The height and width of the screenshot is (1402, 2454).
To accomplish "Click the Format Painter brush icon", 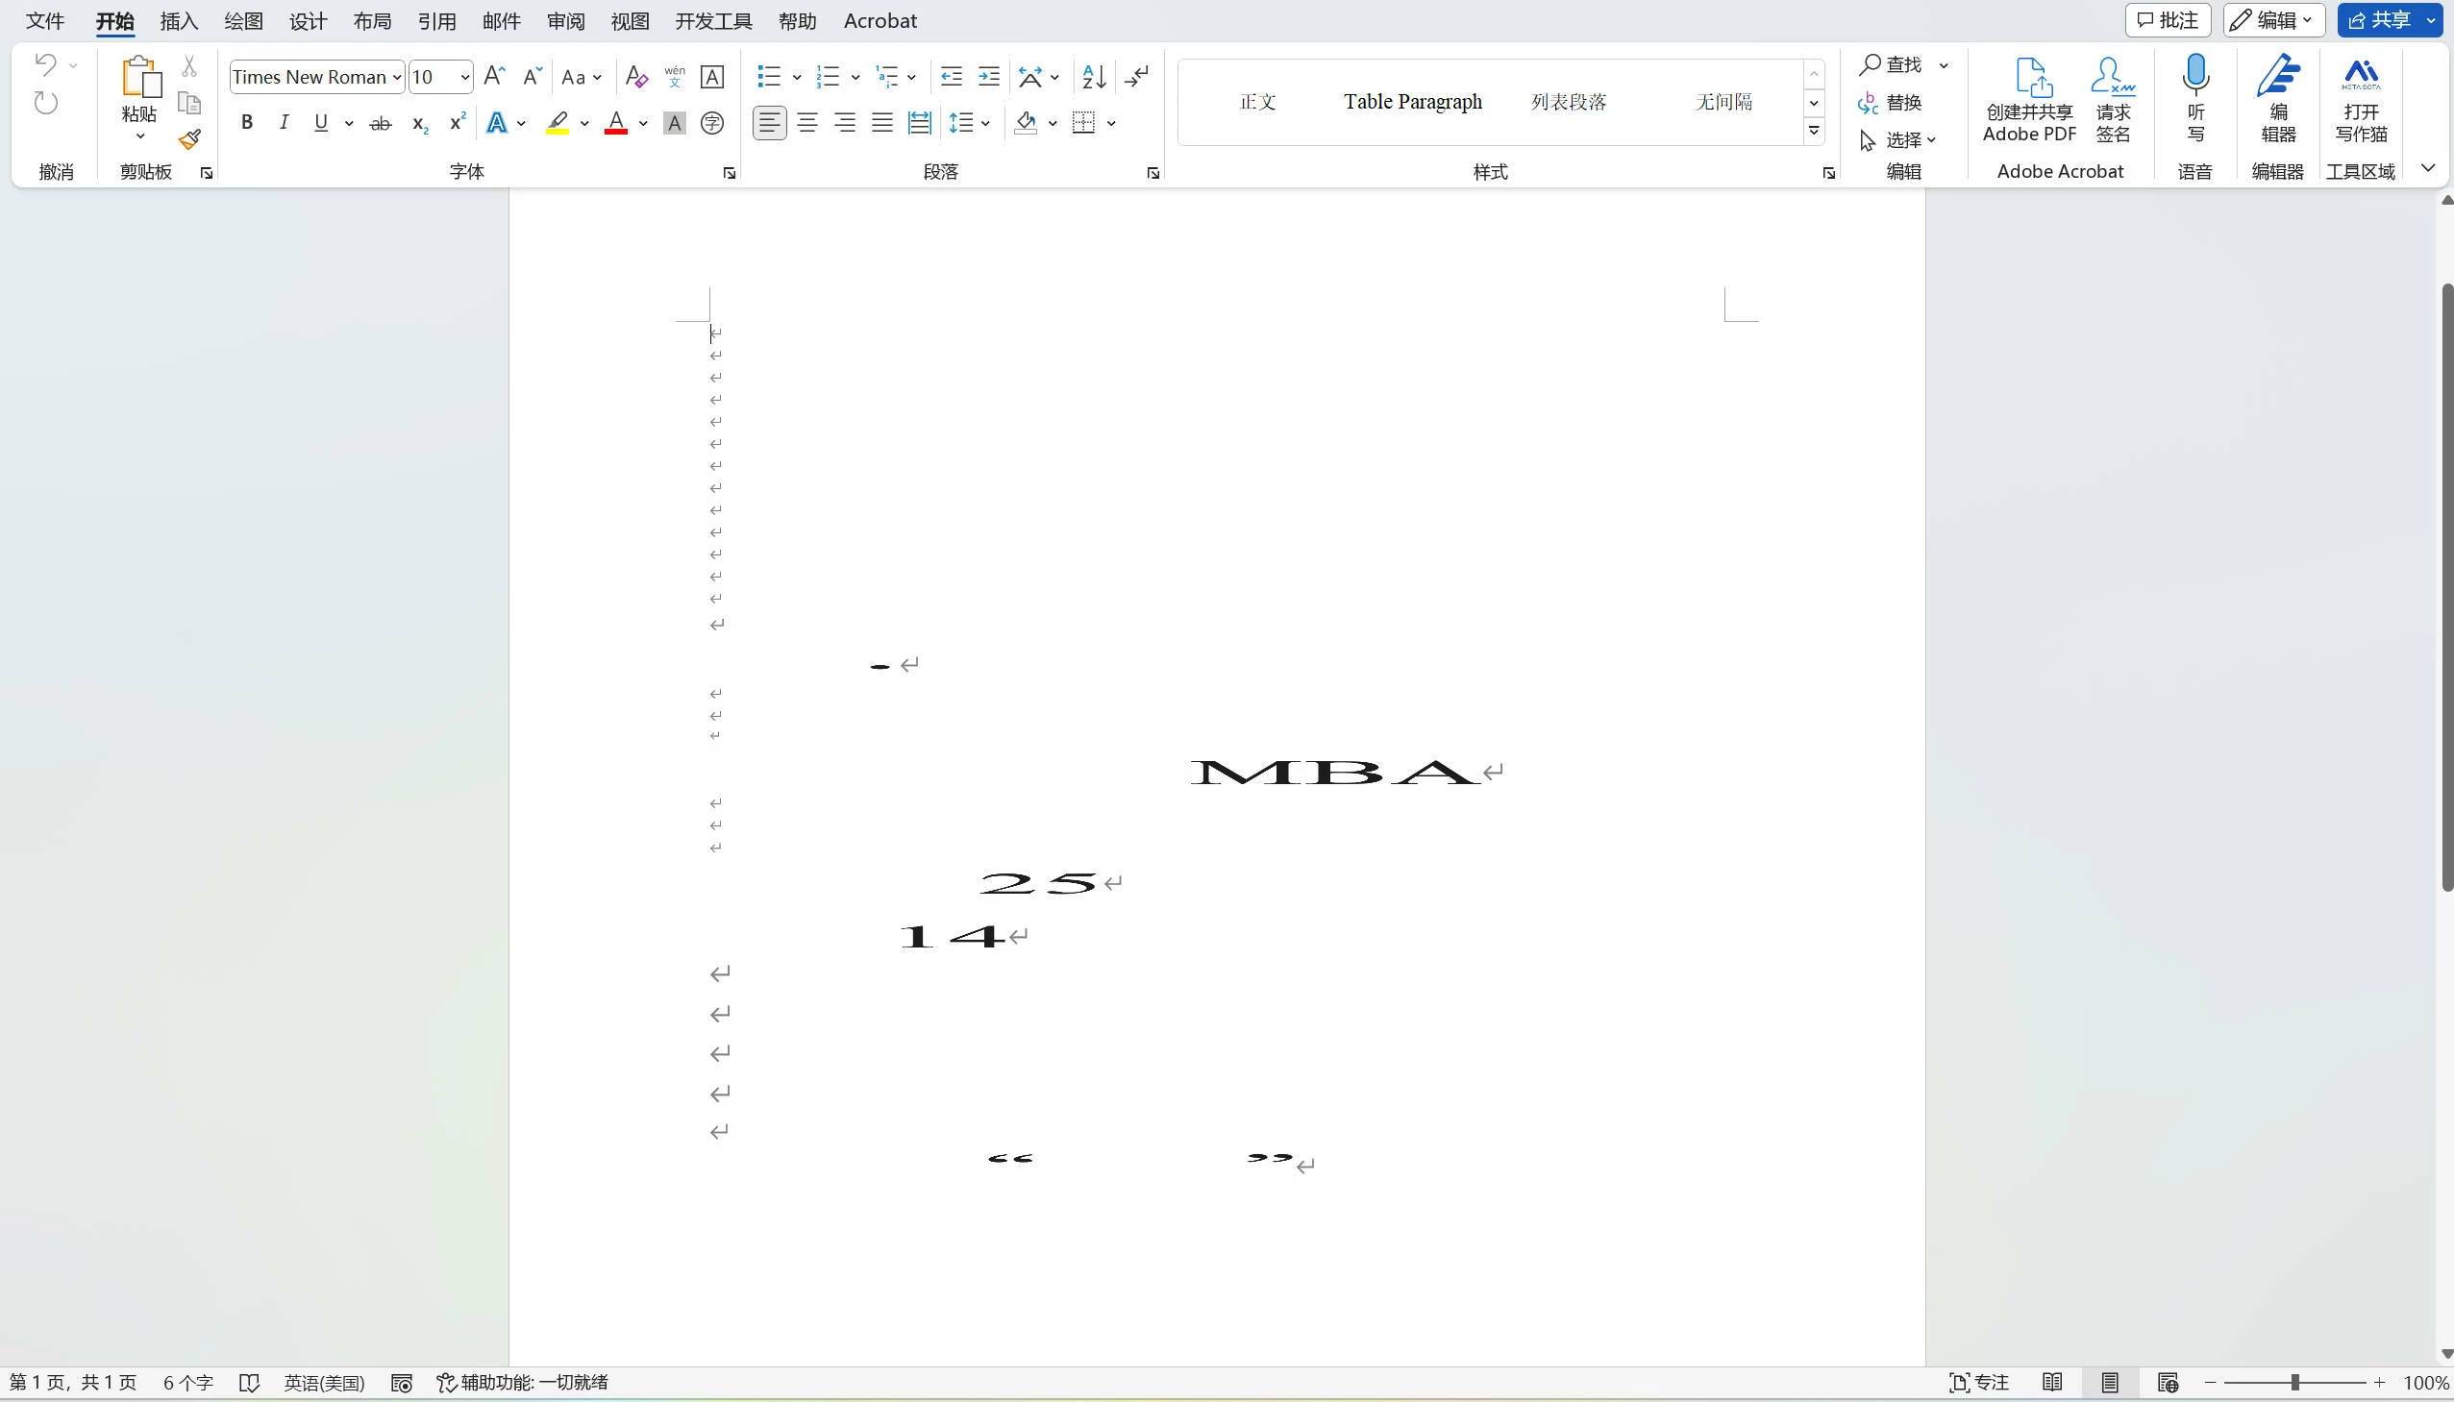I will coord(189,139).
